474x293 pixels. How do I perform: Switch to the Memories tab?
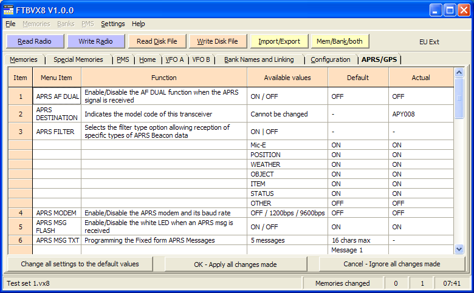coord(24,59)
